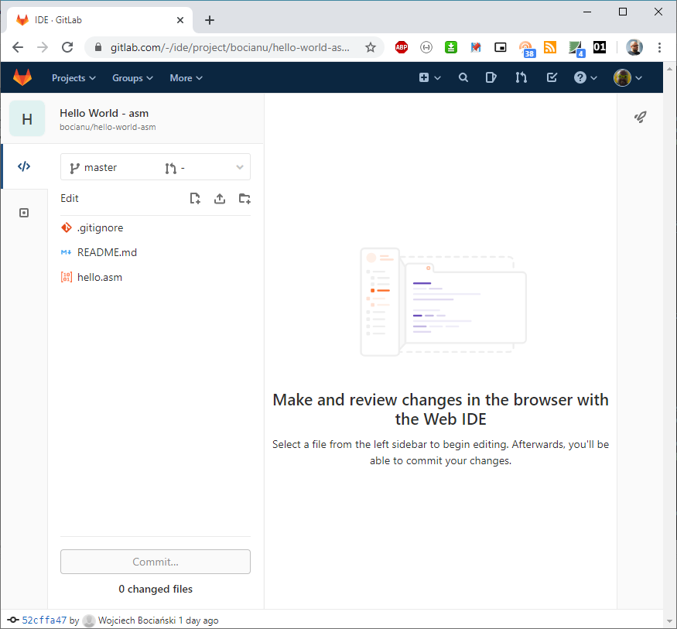Select the README.md file
This screenshot has width=677, height=629.
(x=107, y=252)
